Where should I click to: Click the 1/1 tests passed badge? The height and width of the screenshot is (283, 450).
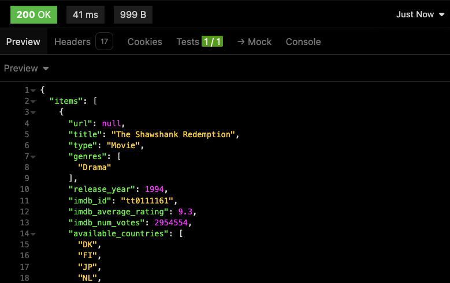tap(213, 41)
